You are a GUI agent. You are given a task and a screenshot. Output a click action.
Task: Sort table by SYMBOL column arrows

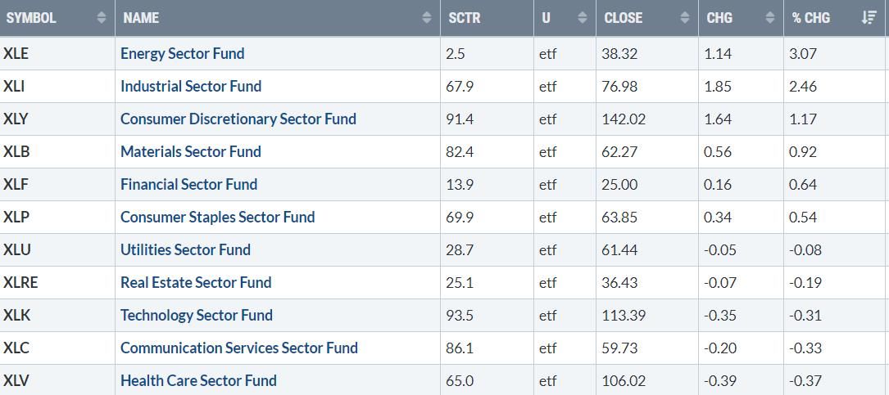pyautogui.click(x=102, y=18)
